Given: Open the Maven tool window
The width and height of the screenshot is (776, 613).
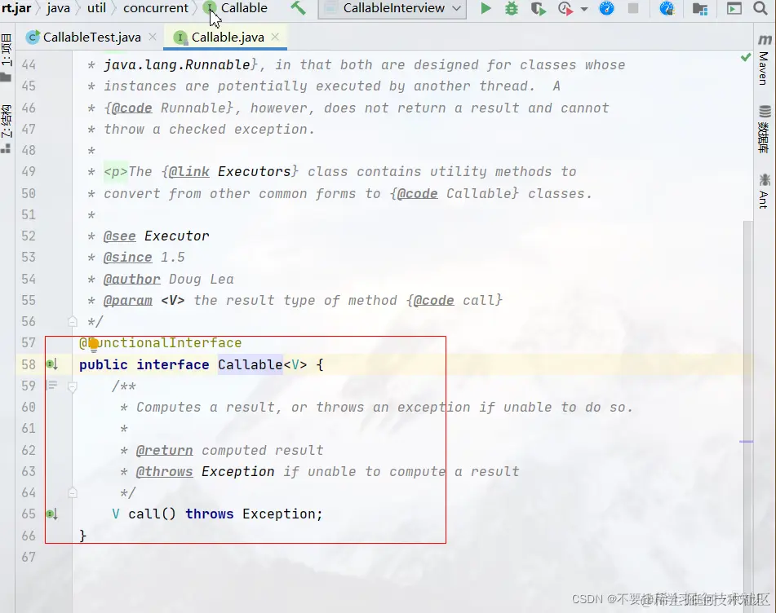Looking at the screenshot, I should pyautogui.click(x=764, y=60).
